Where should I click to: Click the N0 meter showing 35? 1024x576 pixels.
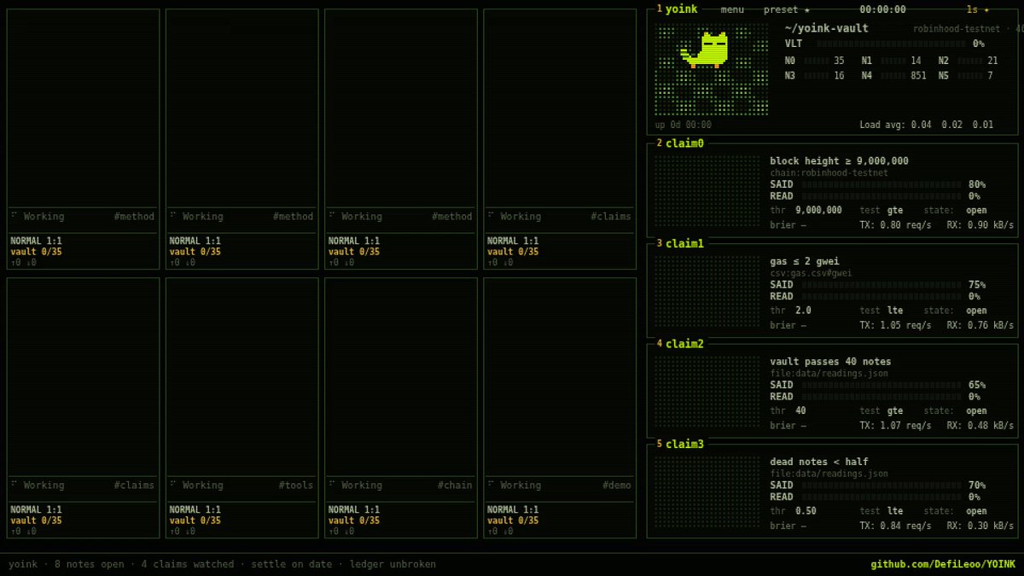pos(815,61)
